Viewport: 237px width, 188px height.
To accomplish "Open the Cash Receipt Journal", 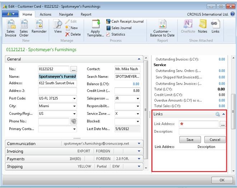I will coord(125,22).
